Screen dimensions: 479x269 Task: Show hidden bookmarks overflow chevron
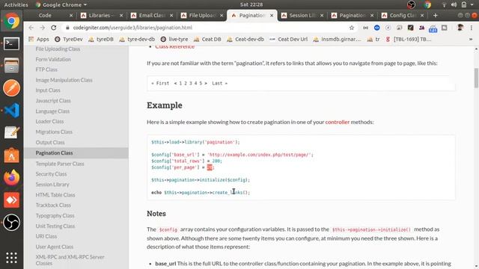(x=471, y=40)
